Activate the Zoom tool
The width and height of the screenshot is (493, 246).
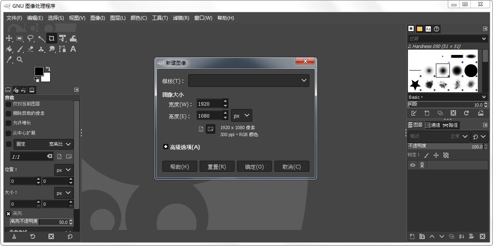click(19, 59)
